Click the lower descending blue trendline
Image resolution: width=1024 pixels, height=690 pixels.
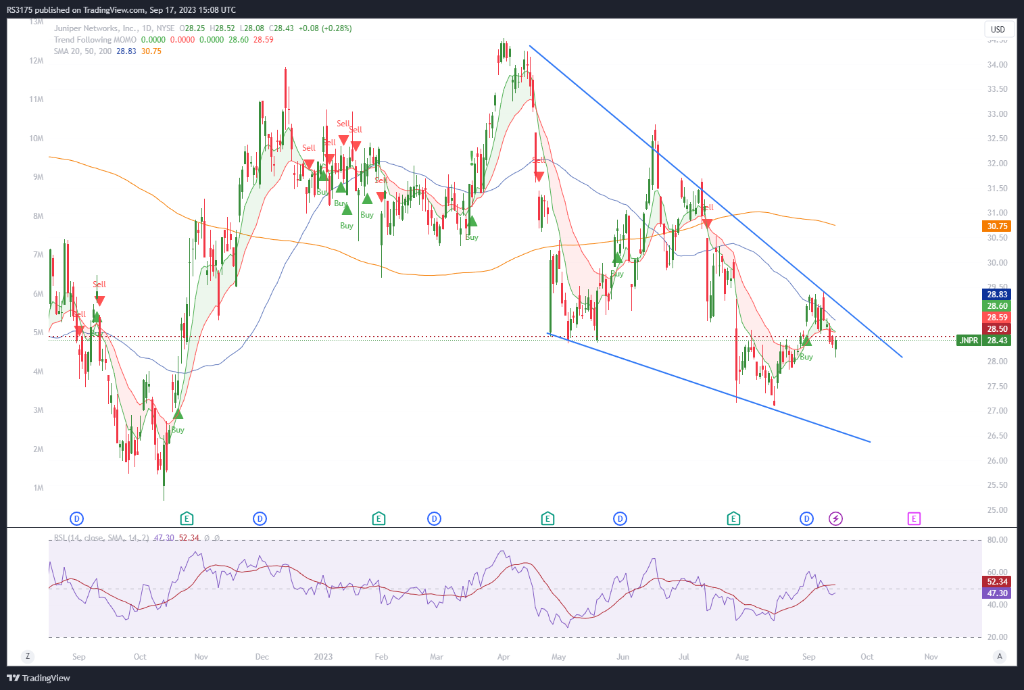pos(709,388)
